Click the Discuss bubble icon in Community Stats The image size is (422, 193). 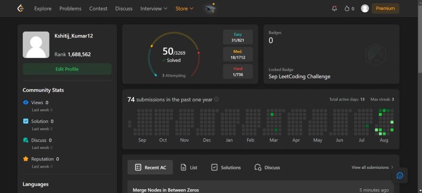pos(25,140)
